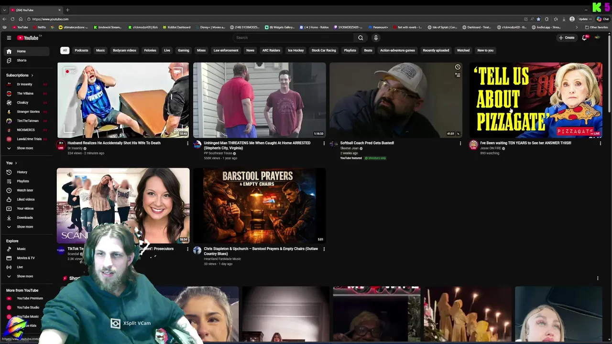
Task: Select the New to you filter chip
Action: pos(485,50)
